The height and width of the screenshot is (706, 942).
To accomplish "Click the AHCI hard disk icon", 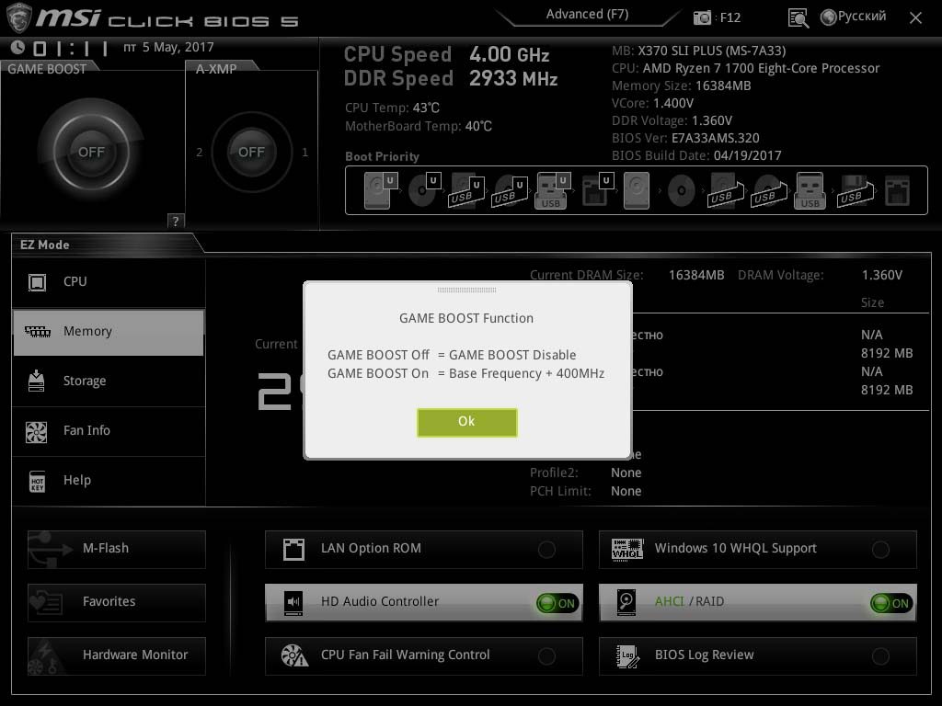I will (626, 602).
